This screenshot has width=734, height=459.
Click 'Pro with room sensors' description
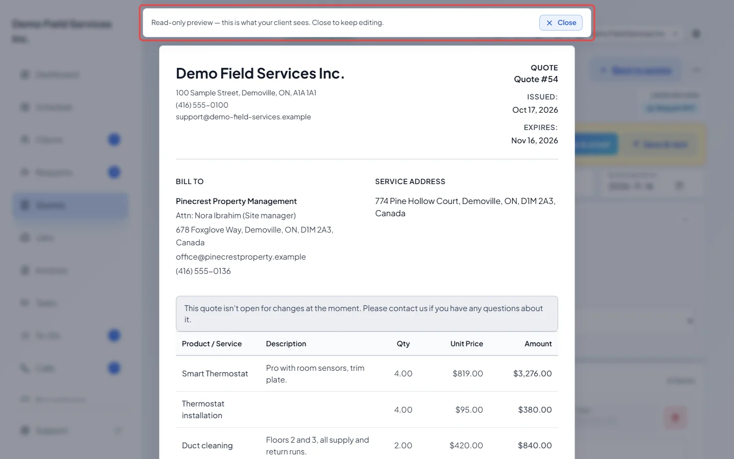tap(315, 374)
